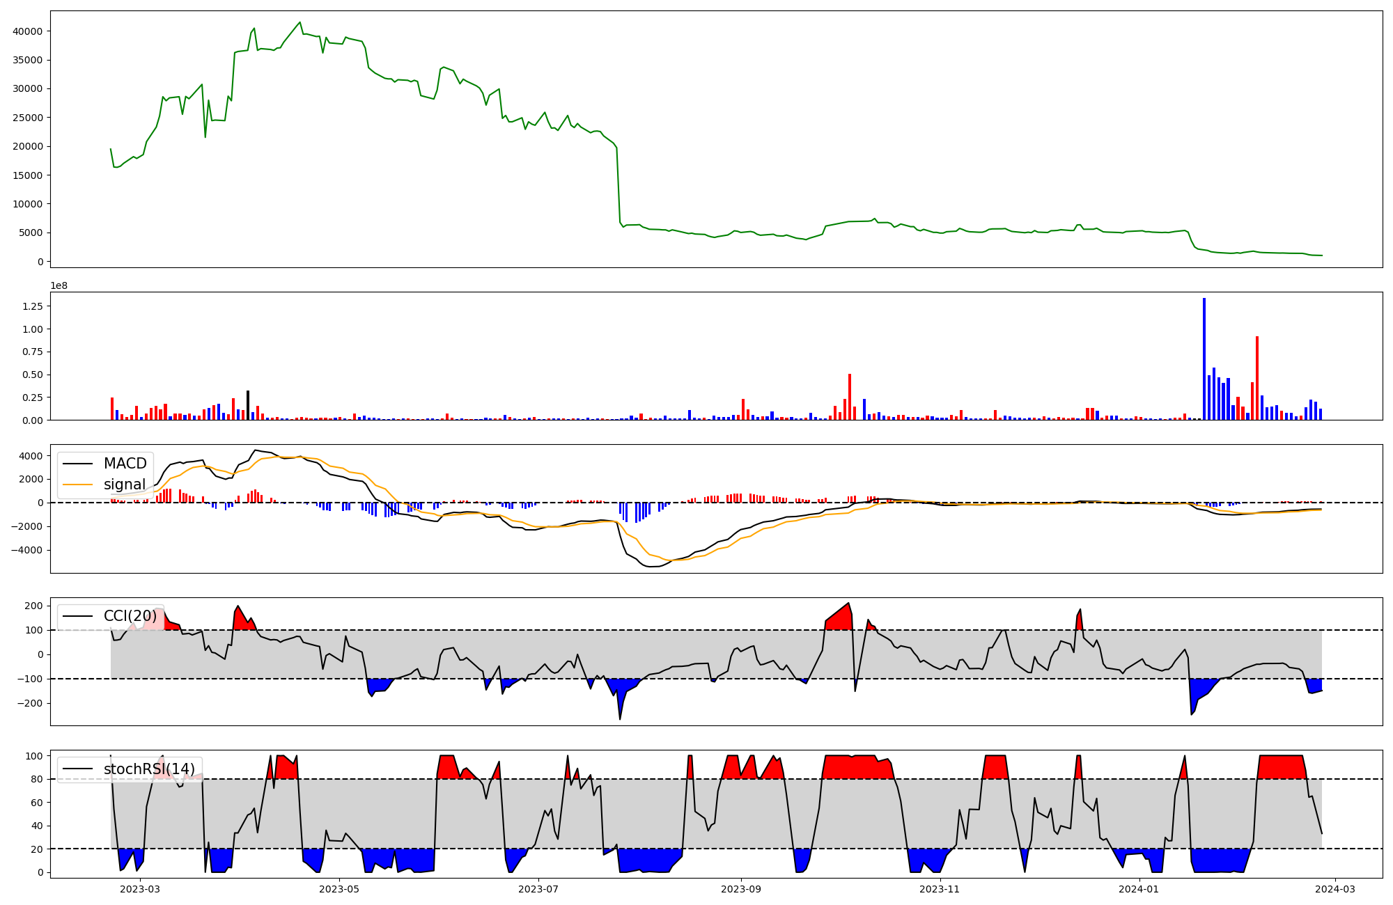
Task: Select the 2023-09 date tick label
Action: pos(741,889)
